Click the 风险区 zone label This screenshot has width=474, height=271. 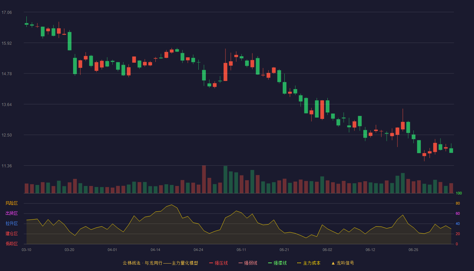[12, 203]
